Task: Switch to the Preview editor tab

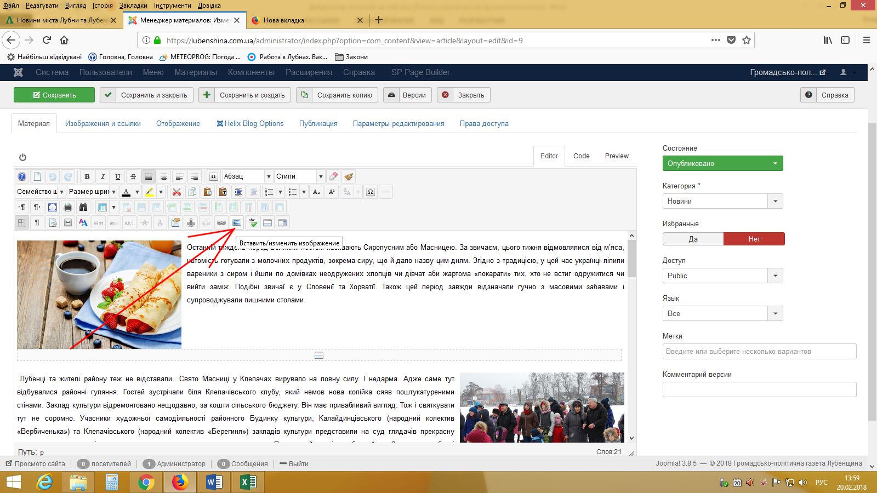Action: [x=617, y=156]
